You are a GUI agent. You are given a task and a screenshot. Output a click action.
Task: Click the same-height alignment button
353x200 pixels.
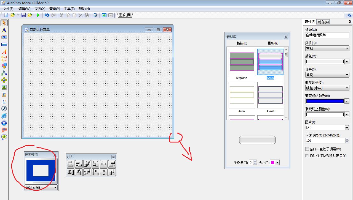71,172
